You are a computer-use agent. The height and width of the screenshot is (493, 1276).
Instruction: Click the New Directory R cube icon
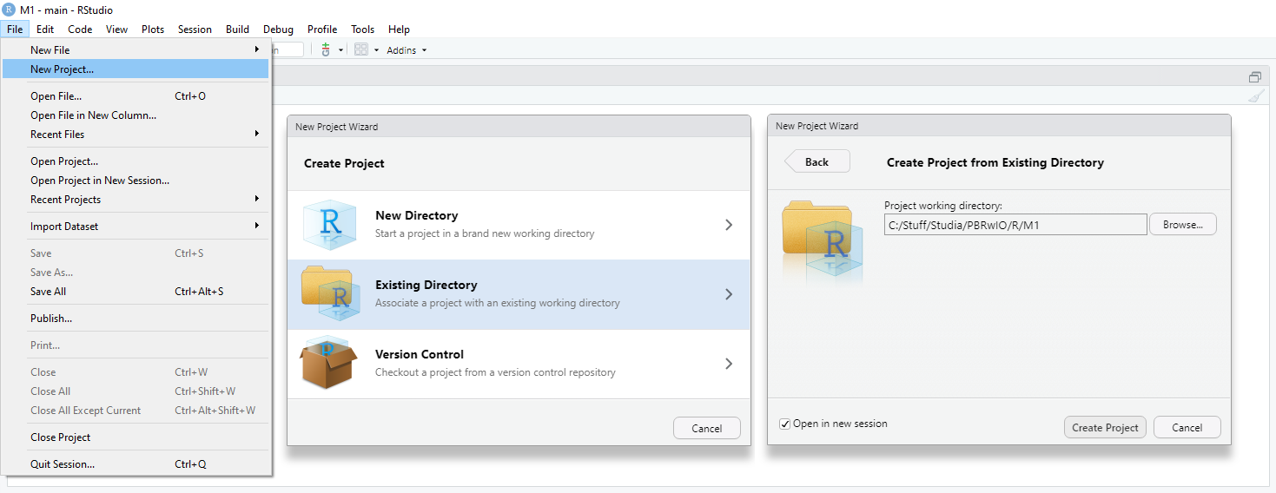coord(329,224)
